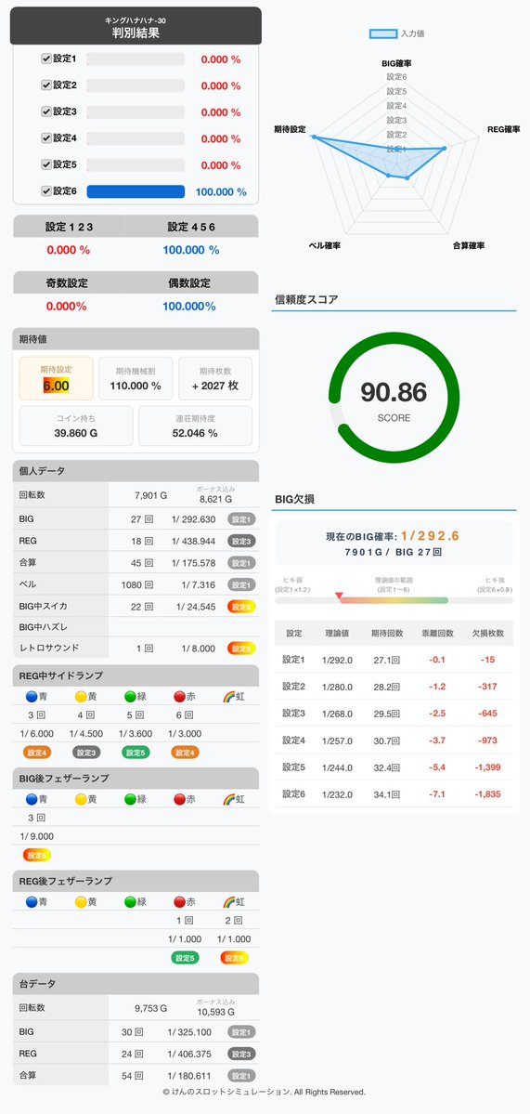Click the blue 設定6 100% probability bar

click(x=136, y=191)
